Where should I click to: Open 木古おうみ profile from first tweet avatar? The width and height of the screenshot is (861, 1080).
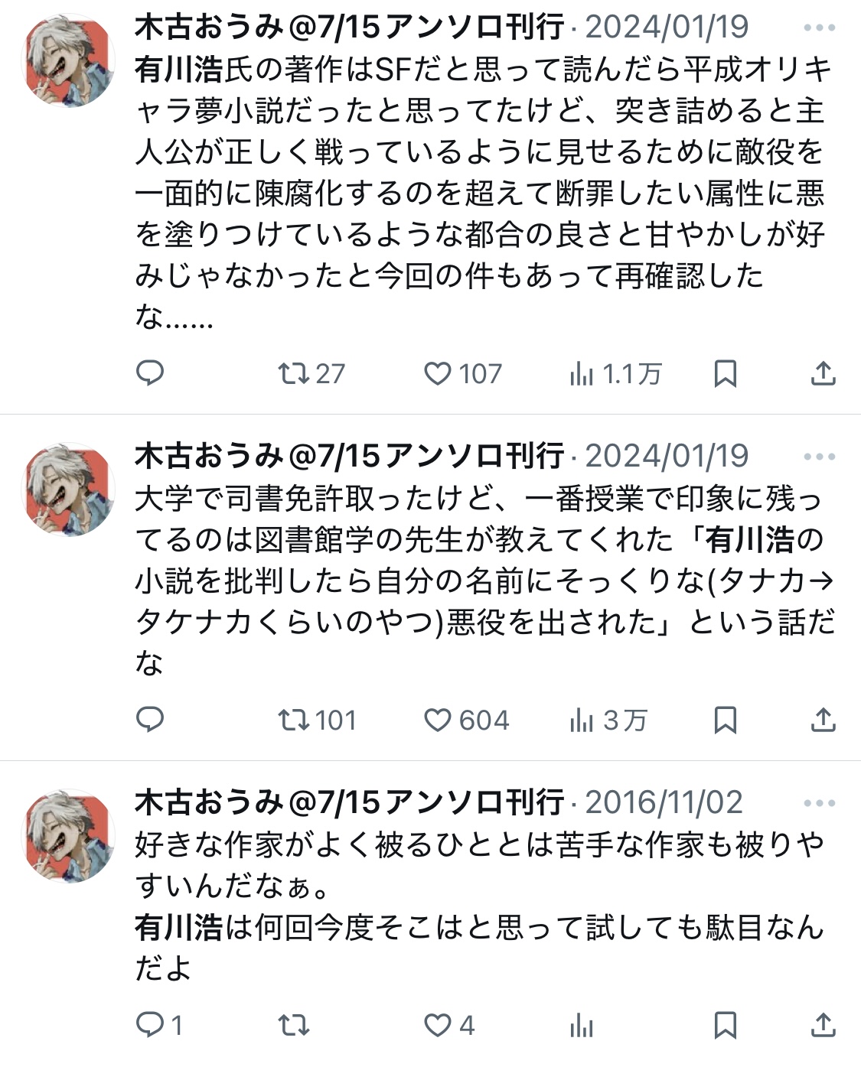70,60
